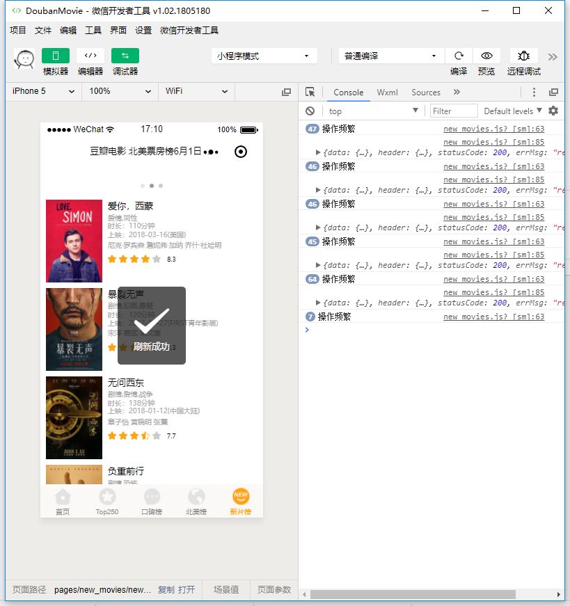The image size is (570, 606).
Task: Click the console horizontal scrollbar thumb
Action: pyautogui.click(x=413, y=594)
